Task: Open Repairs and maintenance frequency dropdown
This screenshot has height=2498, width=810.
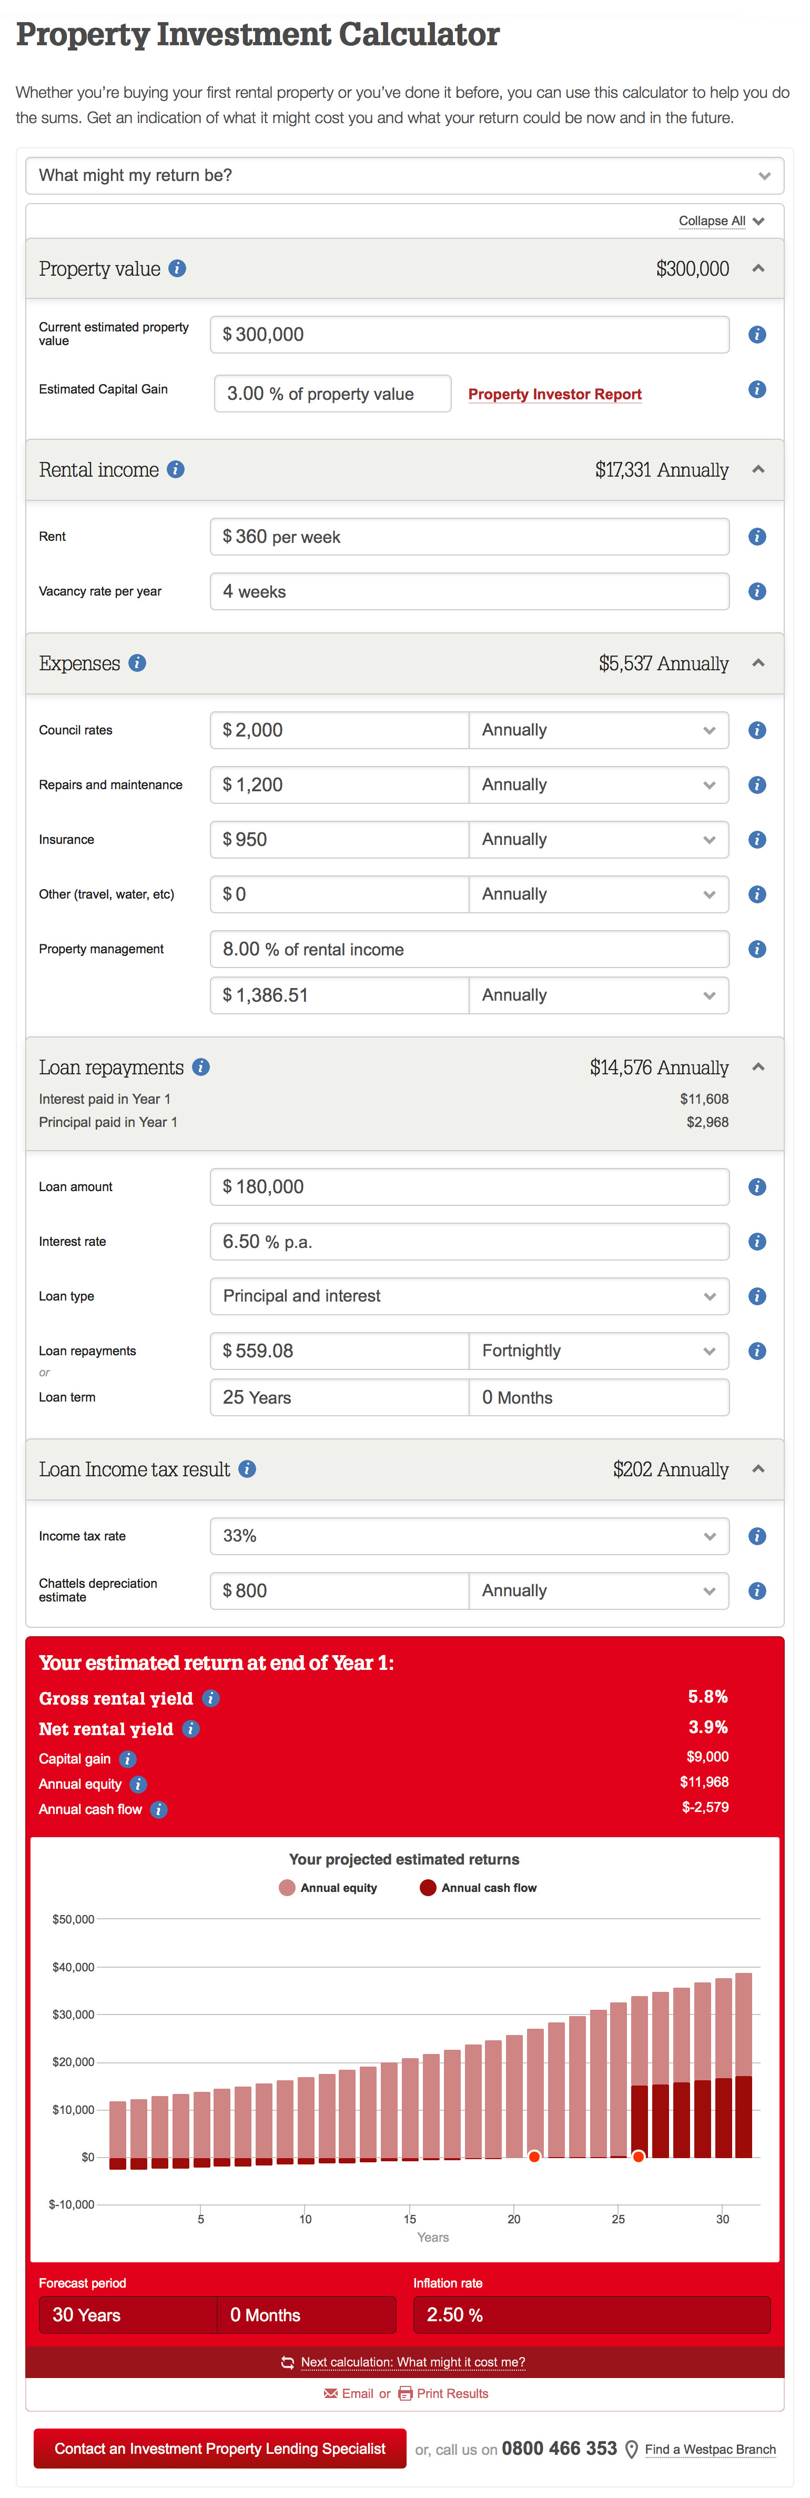Action: (599, 784)
